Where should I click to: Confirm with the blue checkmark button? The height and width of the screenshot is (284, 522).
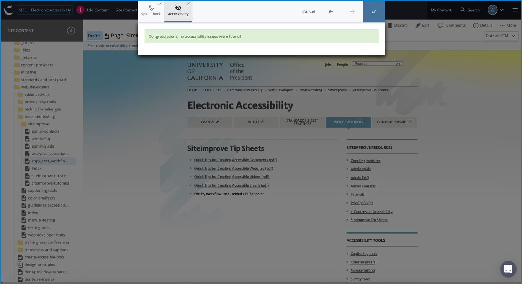[374, 11]
